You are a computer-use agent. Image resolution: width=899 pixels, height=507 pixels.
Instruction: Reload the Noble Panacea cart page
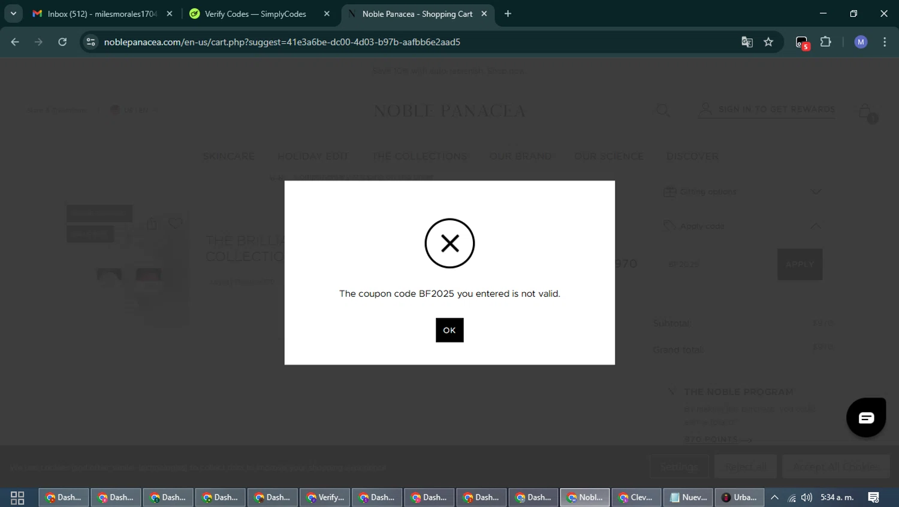tap(62, 42)
